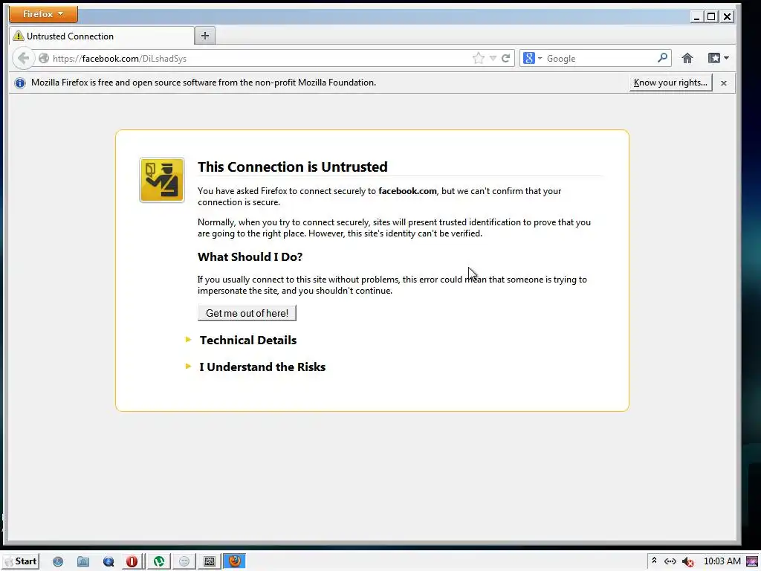Reload the page with the refresh icon
Image resolution: width=761 pixels, height=571 pixels.
click(x=505, y=58)
